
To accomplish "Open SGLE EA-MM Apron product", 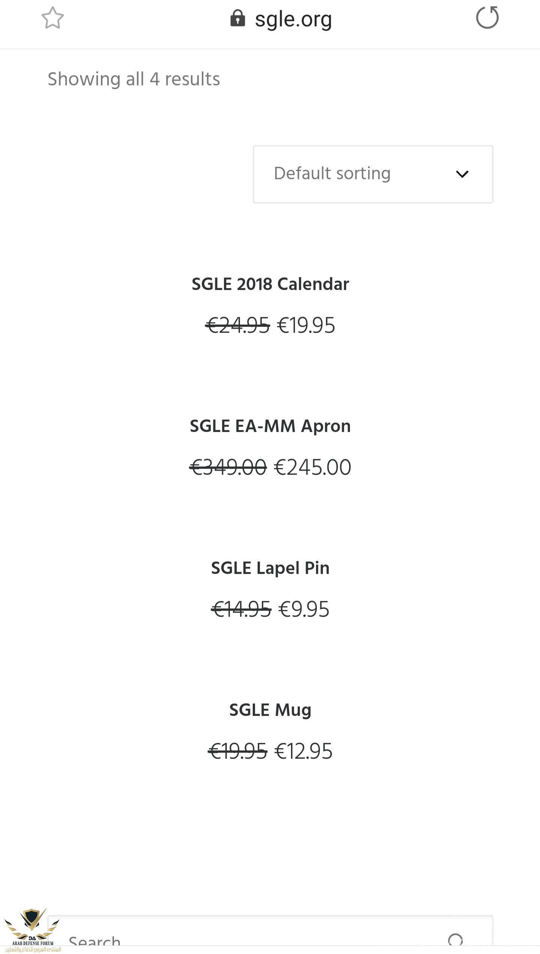I will click(270, 426).
